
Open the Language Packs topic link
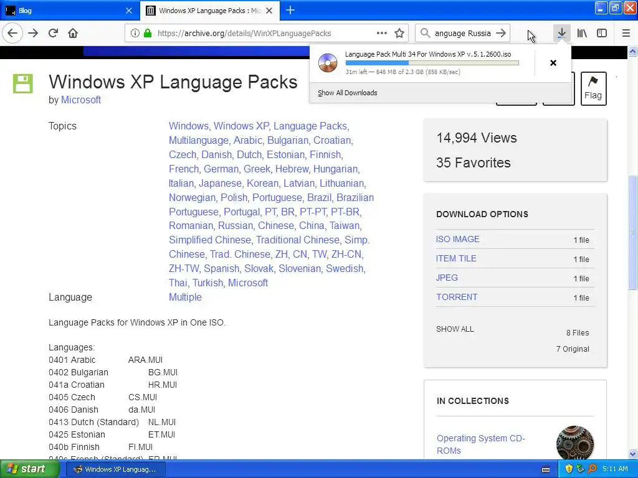(310, 126)
